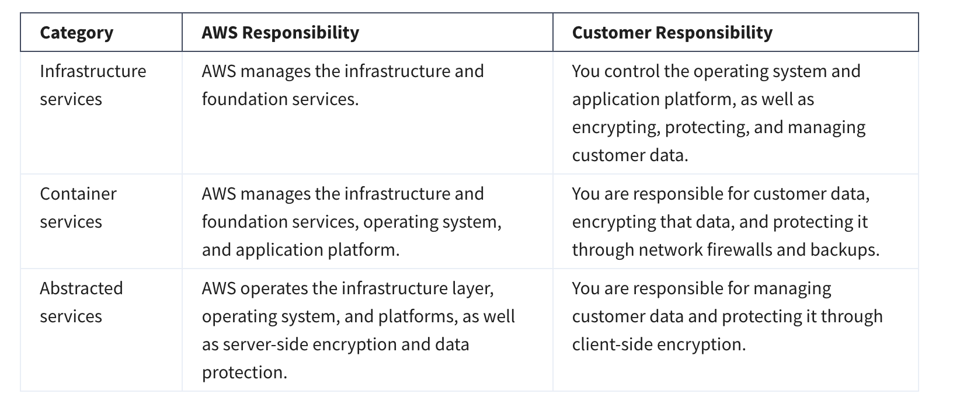Click the "Category" column header

click(76, 33)
